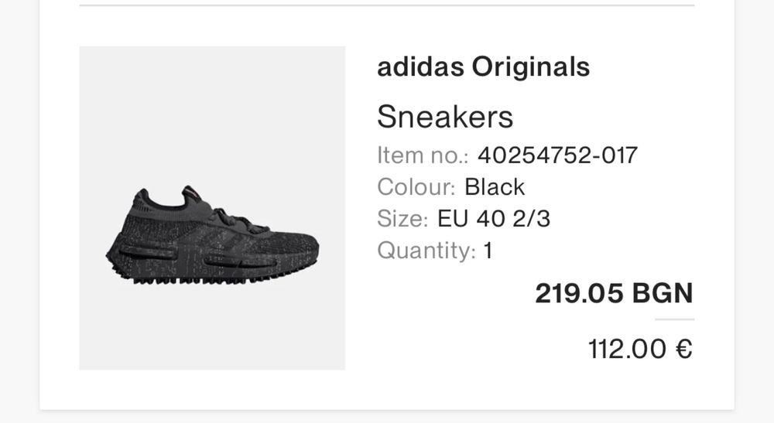774x423 pixels.
Task: Click the short divider line between the prices
Action: (x=674, y=319)
